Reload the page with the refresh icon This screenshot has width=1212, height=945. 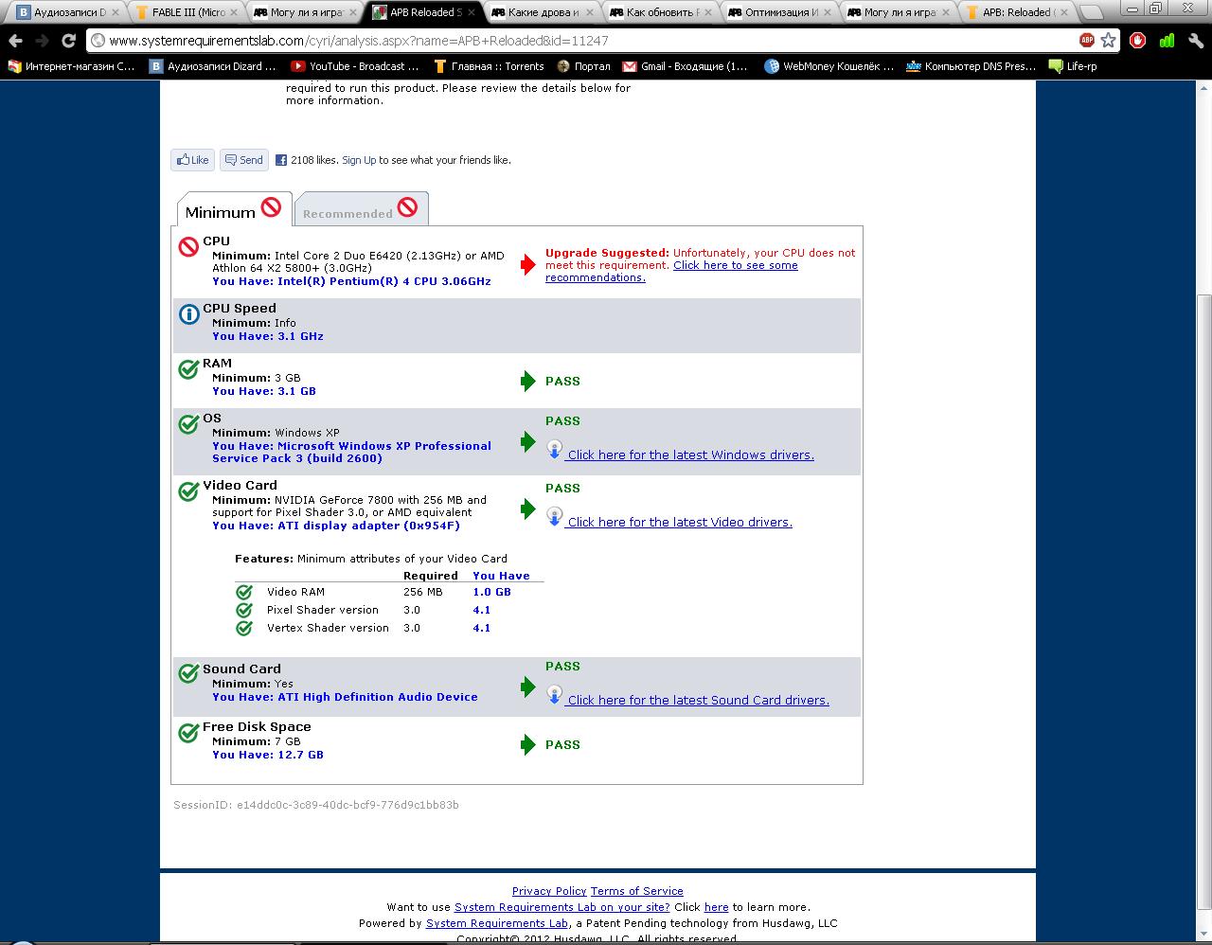pos(68,41)
